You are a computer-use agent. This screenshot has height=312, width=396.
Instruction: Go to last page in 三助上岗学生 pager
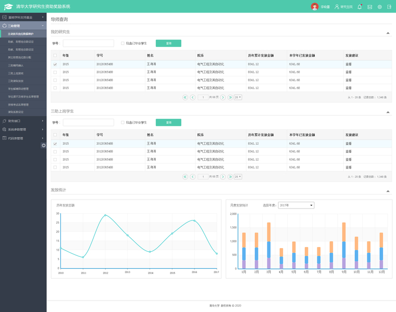(230, 177)
